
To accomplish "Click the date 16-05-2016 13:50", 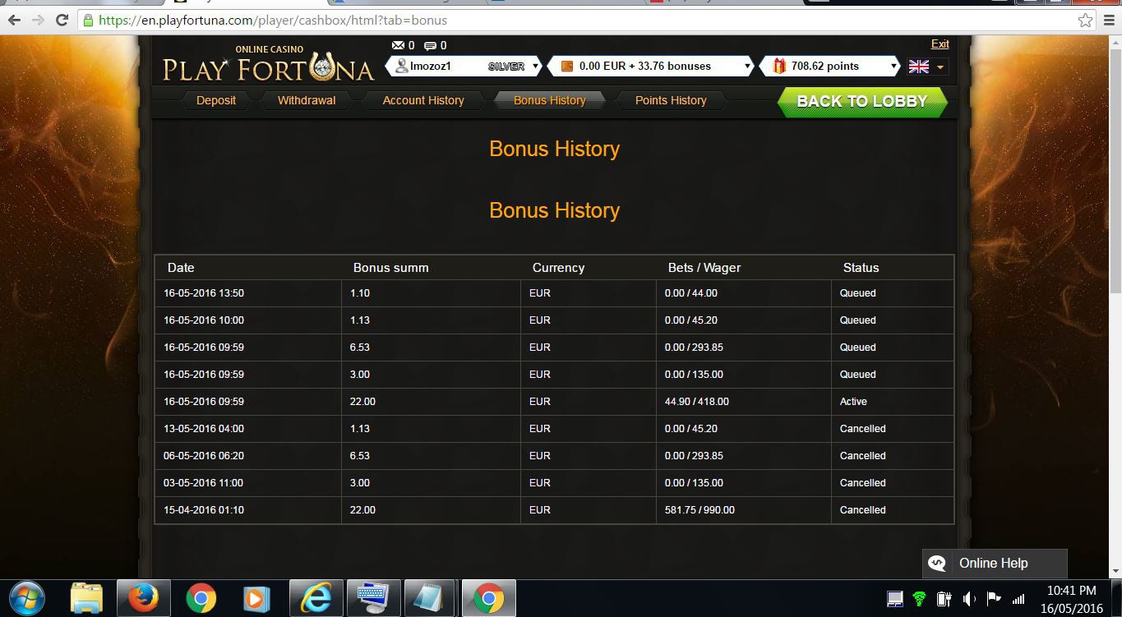I will 204,293.
